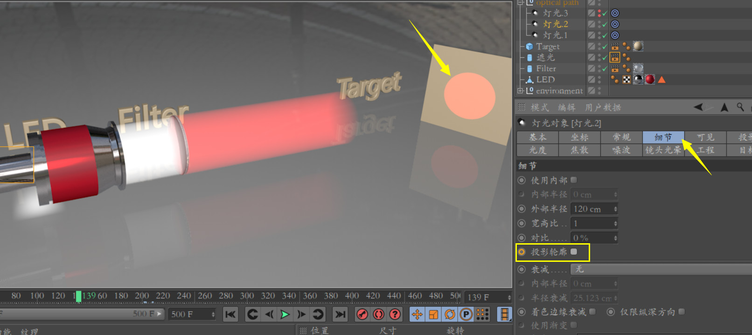Adjust 外部半径 value stepper arrows

[615, 209]
